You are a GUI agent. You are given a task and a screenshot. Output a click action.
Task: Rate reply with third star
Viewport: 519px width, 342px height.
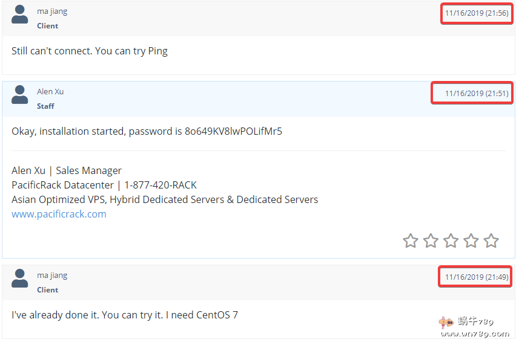click(451, 241)
